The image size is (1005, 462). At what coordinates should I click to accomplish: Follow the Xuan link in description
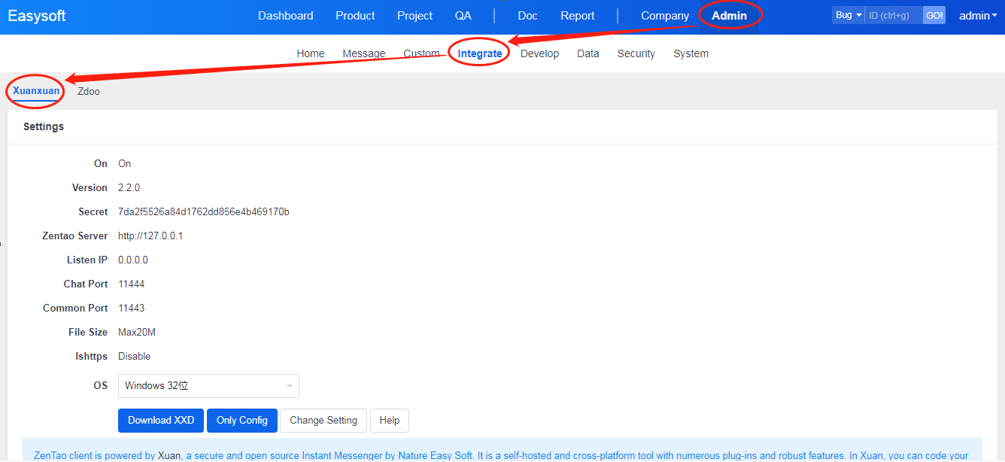169,455
